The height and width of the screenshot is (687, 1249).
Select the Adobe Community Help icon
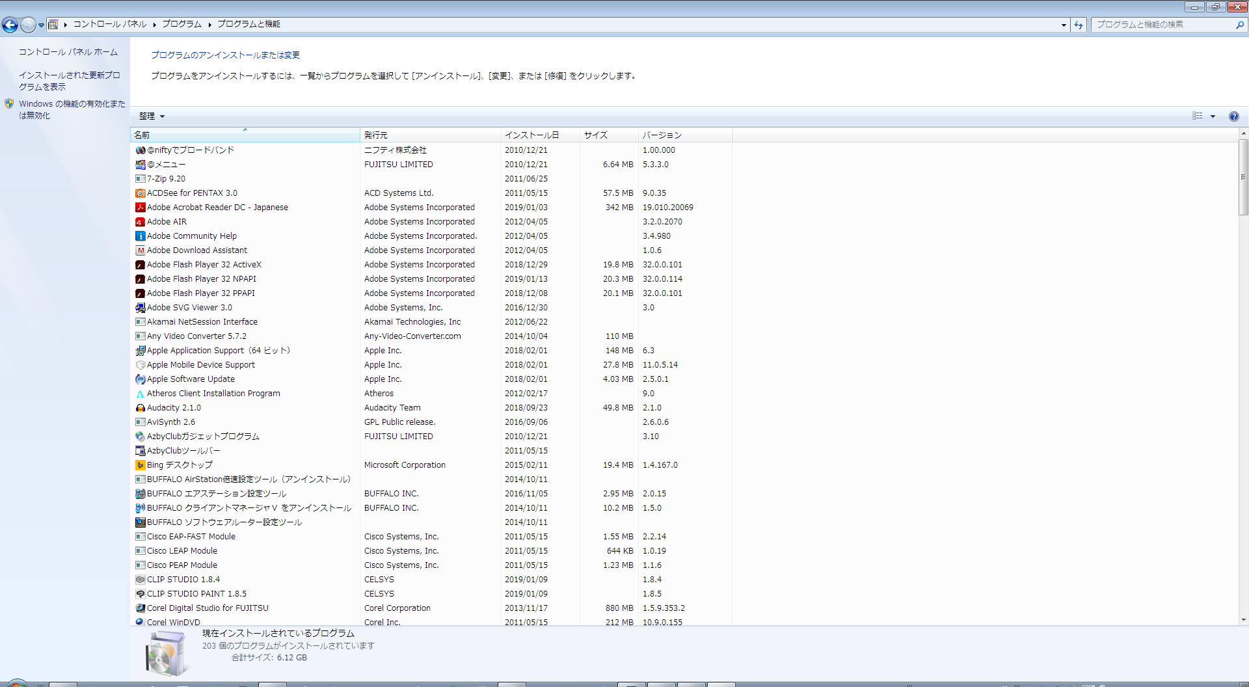pyautogui.click(x=140, y=236)
